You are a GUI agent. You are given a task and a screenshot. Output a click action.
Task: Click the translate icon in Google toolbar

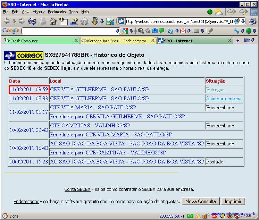[x=170, y=31]
